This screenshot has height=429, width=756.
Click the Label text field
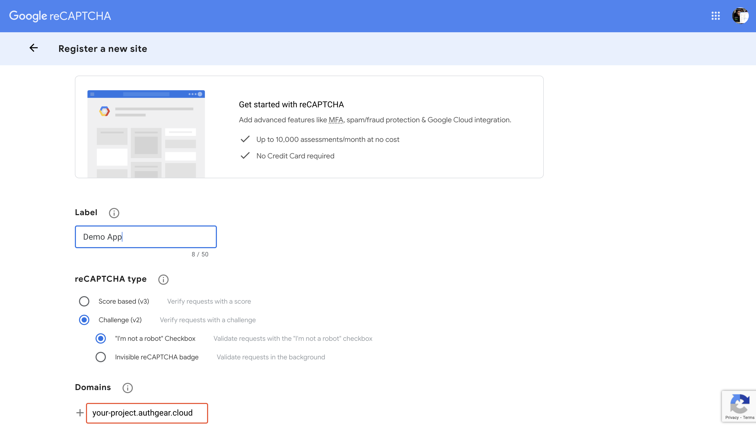(x=146, y=237)
